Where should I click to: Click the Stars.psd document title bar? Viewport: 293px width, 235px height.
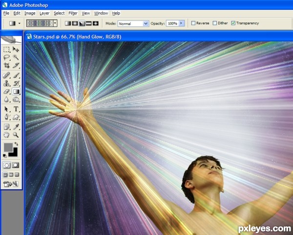(x=158, y=37)
